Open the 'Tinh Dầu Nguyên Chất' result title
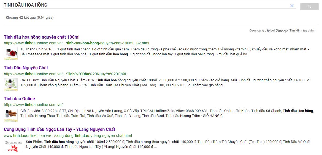This screenshot has width=322, height=155. tap(26, 68)
